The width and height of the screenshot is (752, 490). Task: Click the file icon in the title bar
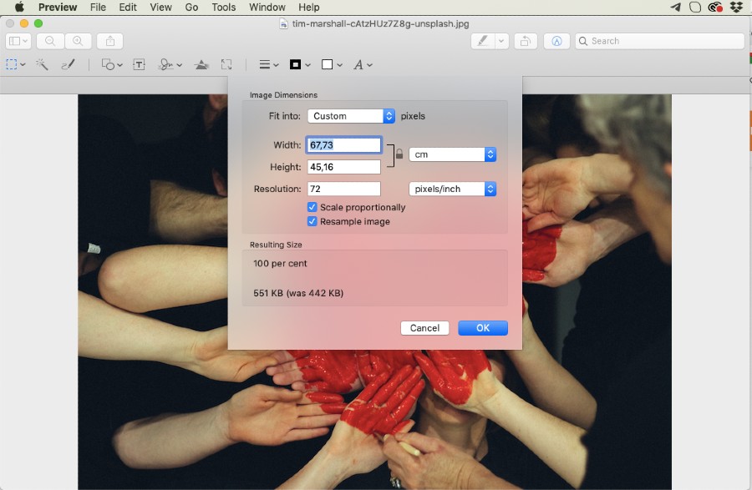coord(283,23)
